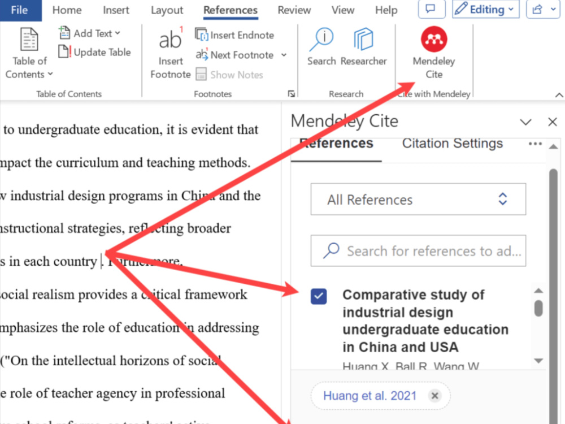The height and width of the screenshot is (424, 565).
Task: Expand the Next Footnote dropdown arrow
Action: [284, 55]
